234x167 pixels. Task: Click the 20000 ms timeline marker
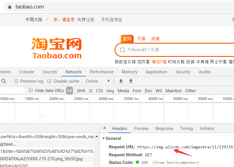pos(56,99)
